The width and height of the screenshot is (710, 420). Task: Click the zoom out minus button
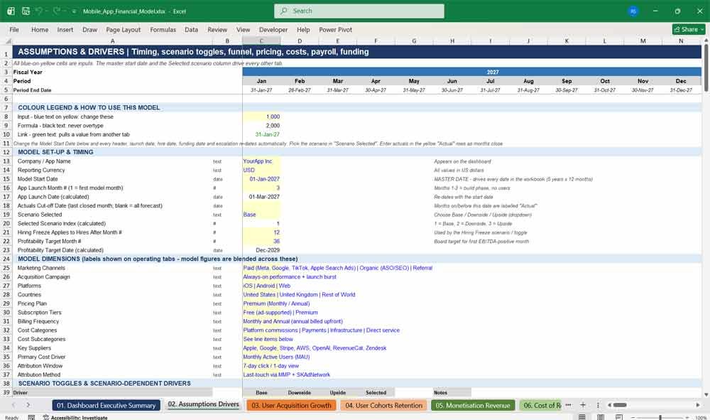point(633,417)
